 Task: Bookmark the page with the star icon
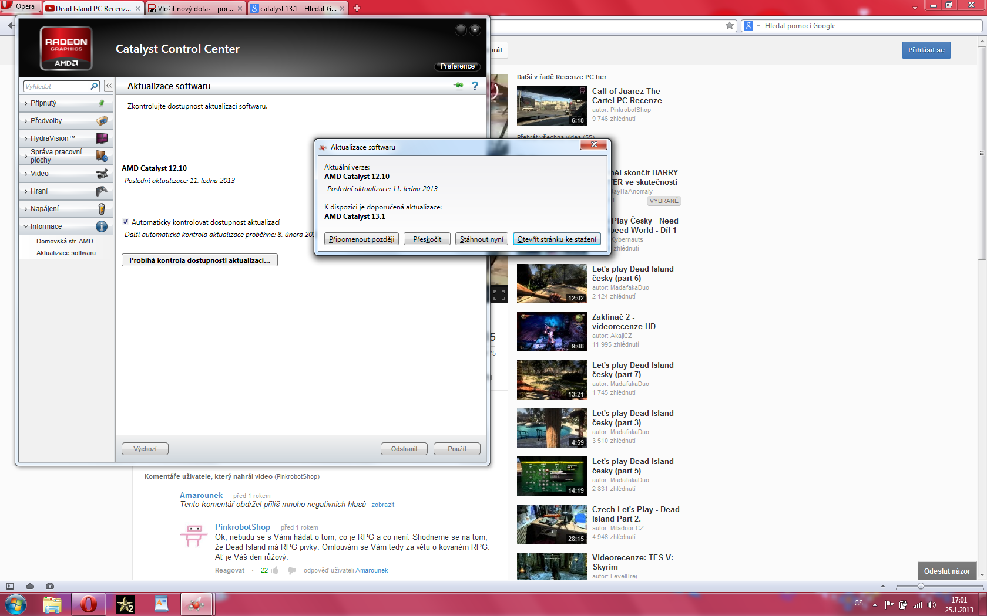(x=730, y=26)
